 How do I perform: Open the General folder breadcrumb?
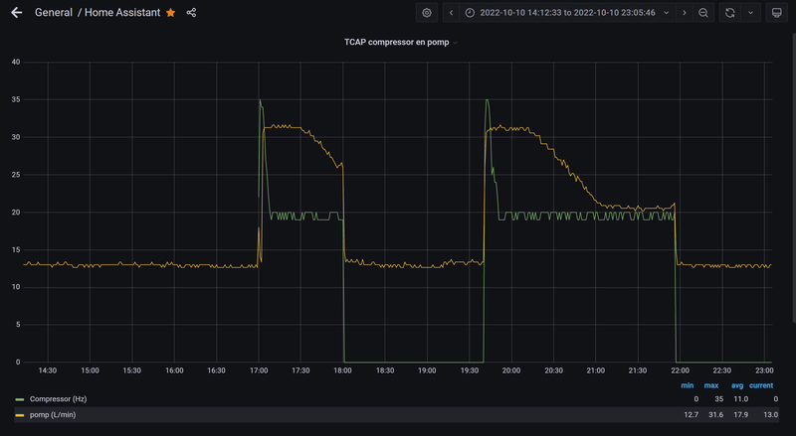point(54,13)
